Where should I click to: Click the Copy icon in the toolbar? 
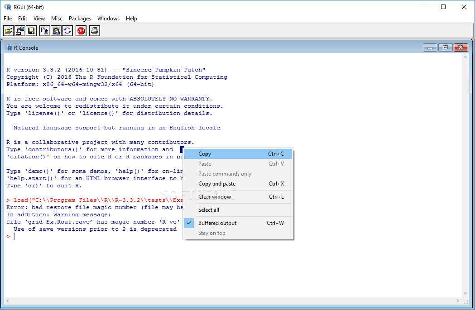click(x=44, y=31)
